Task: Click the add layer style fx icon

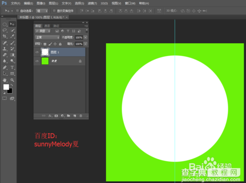Action: tap(50, 116)
